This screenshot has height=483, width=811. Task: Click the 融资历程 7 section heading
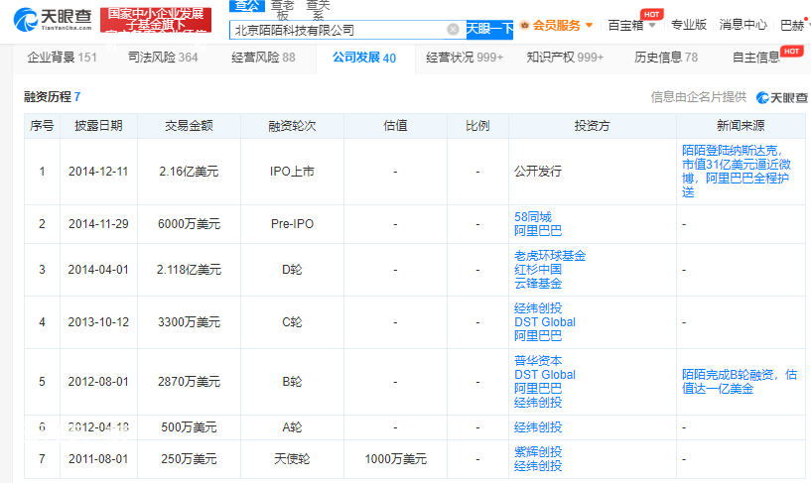click(x=53, y=96)
